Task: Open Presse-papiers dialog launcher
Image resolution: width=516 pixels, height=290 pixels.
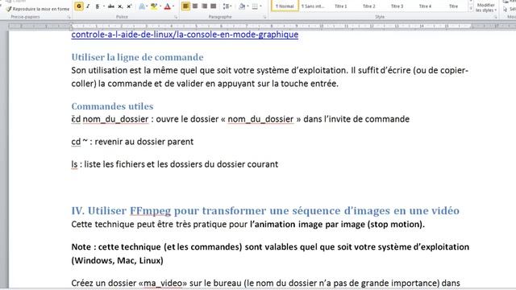Action: click(x=69, y=17)
